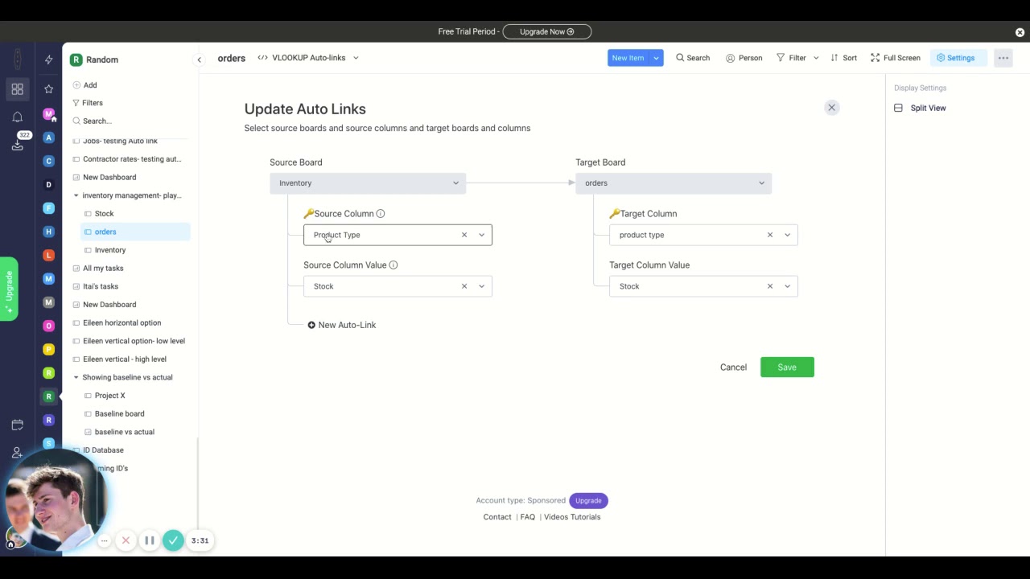The width and height of the screenshot is (1030, 579).
Task: Select workspace avatar C
Action: (48, 161)
